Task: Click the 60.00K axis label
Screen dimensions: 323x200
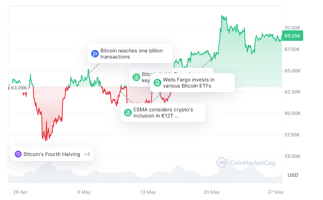Action: point(292,113)
